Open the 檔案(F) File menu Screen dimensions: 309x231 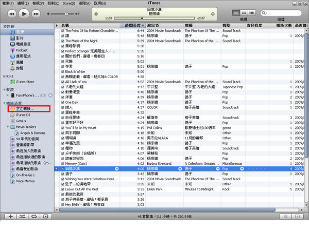[8, 4]
